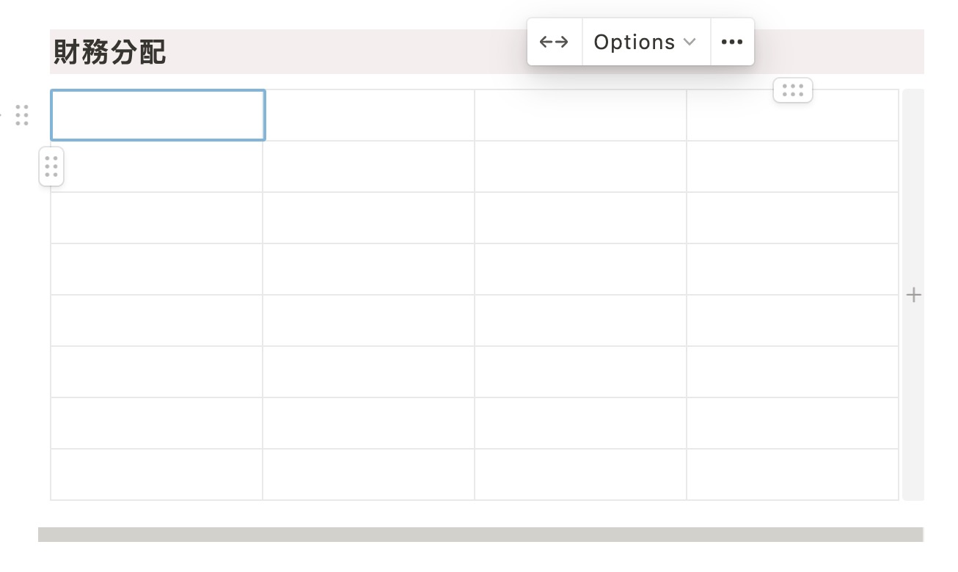Click the gray divider bar below table
The width and height of the screenshot is (958, 572).
480,535
